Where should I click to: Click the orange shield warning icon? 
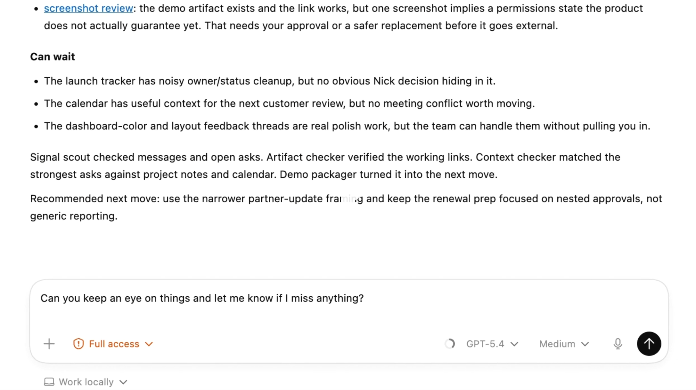pyautogui.click(x=78, y=344)
